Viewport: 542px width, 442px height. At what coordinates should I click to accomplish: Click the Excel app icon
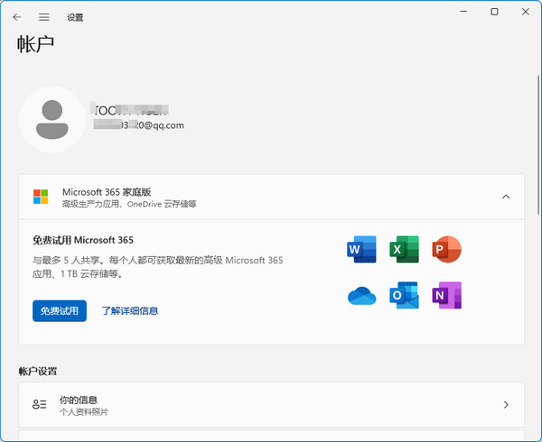click(x=404, y=249)
